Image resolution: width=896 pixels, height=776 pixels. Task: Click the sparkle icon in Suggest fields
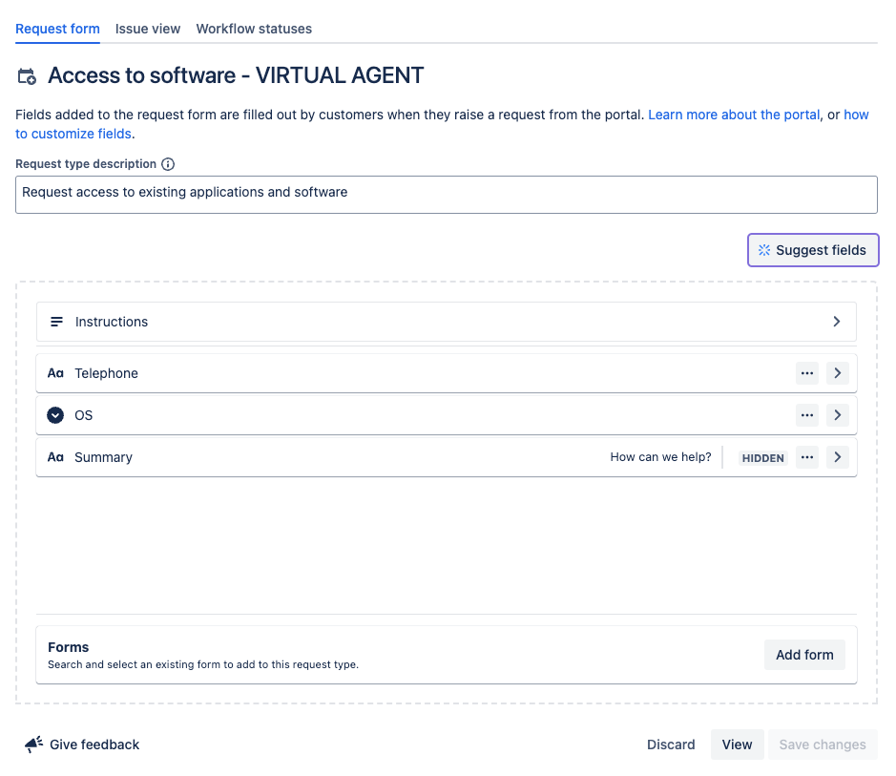point(764,250)
